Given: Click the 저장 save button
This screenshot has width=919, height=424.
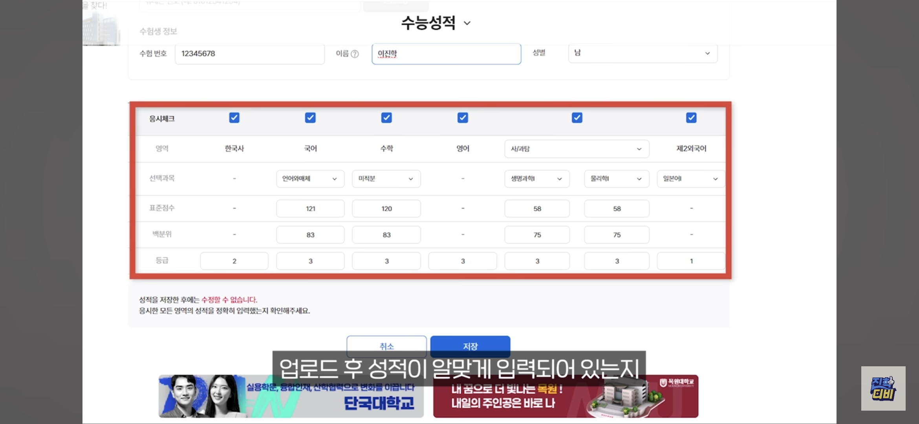Looking at the screenshot, I should (470, 345).
